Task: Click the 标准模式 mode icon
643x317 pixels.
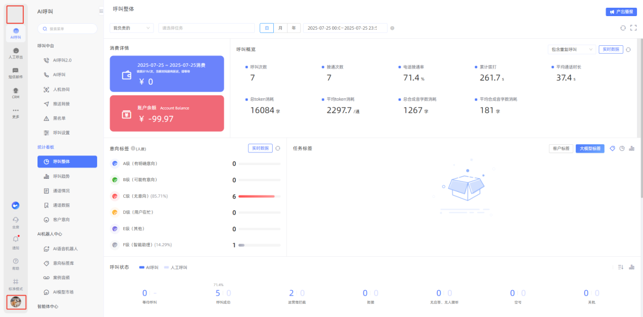Action: (x=16, y=282)
